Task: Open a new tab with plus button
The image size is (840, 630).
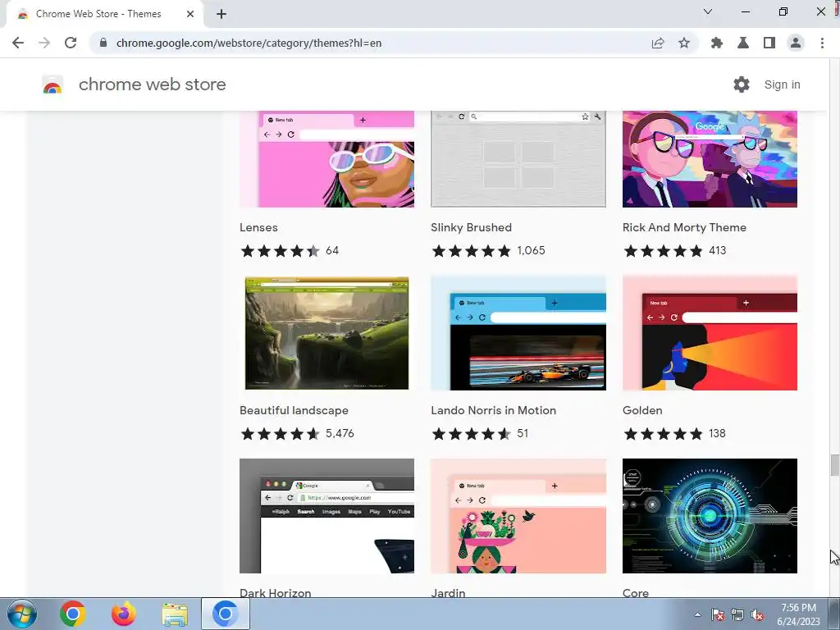Action: pyautogui.click(x=221, y=14)
